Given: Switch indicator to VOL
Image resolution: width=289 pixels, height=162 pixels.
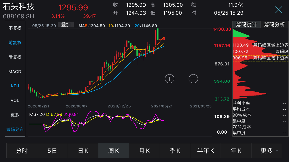Looking at the screenshot, I should (x=15, y=100).
